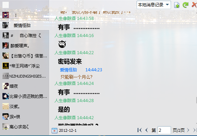This screenshot has height=136, width=197.
Task: Click the page number input field
Action: coord(164,130)
